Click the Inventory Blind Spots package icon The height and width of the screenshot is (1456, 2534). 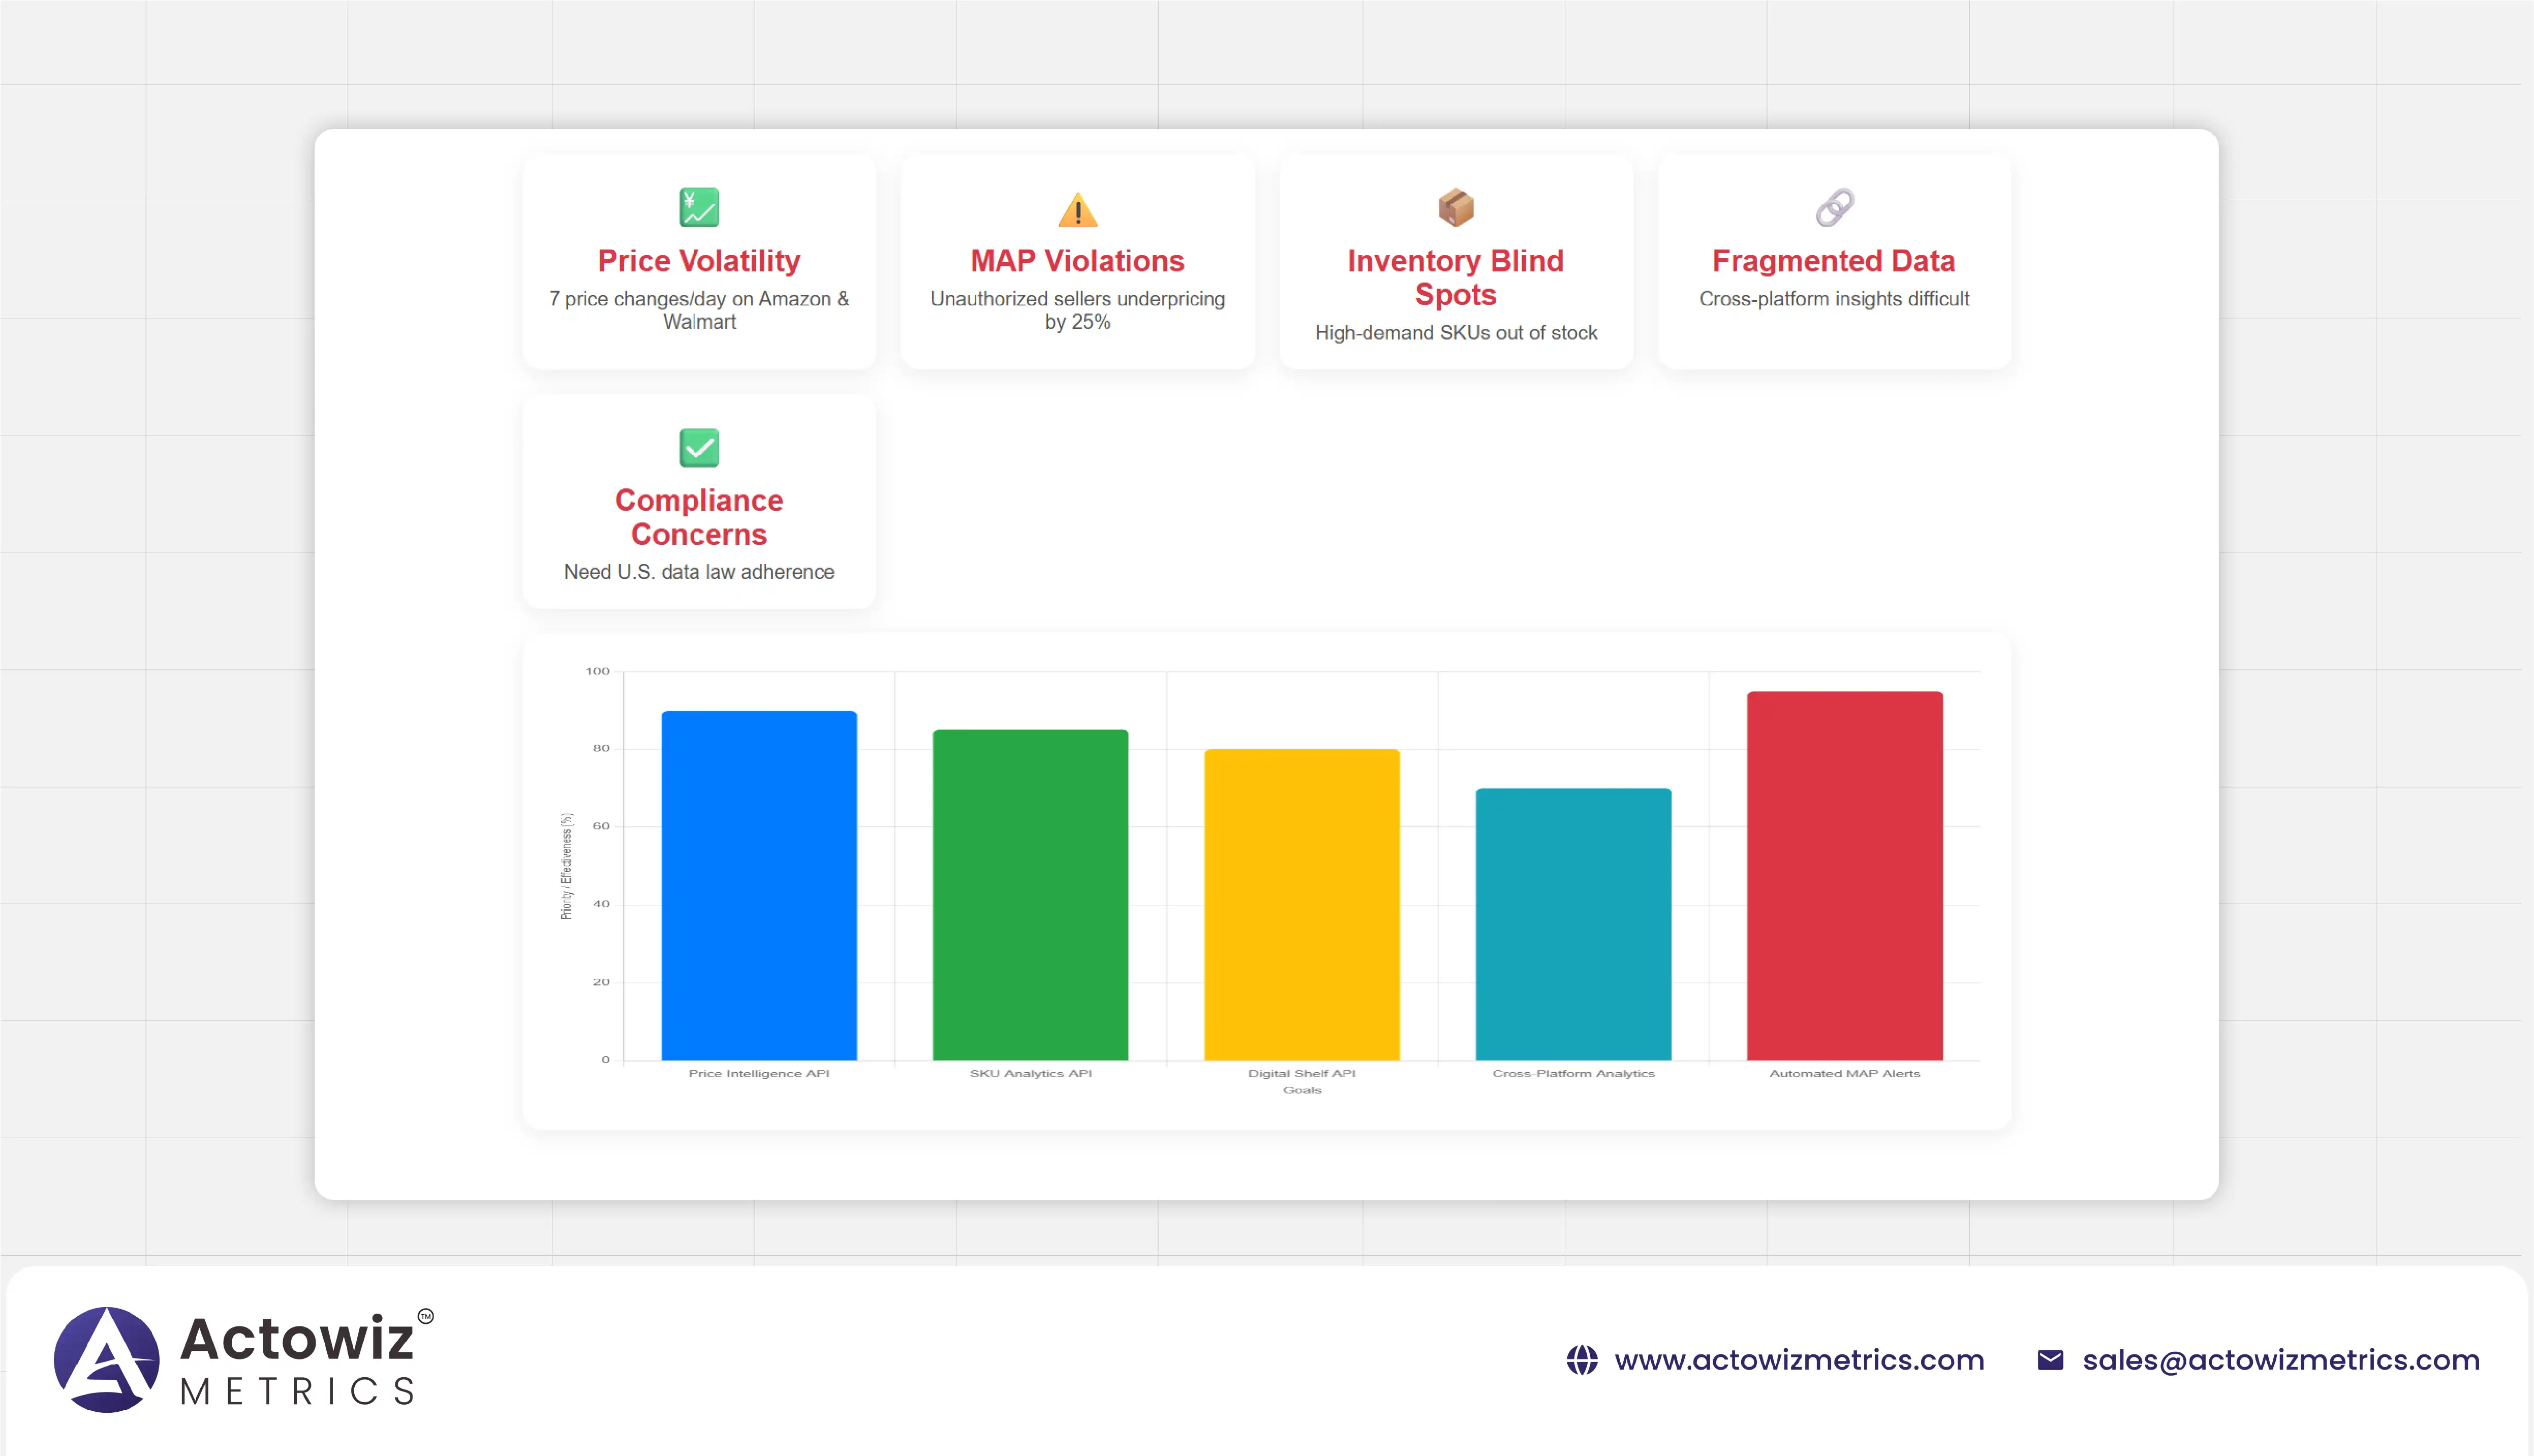click(x=1455, y=208)
